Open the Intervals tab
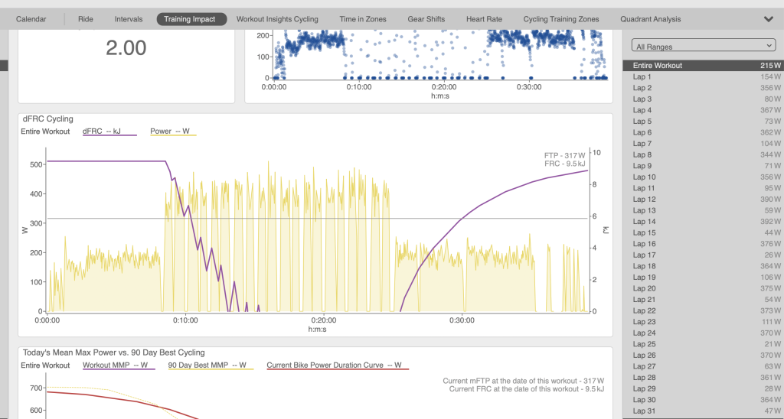The width and height of the screenshot is (784, 419). (129, 19)
